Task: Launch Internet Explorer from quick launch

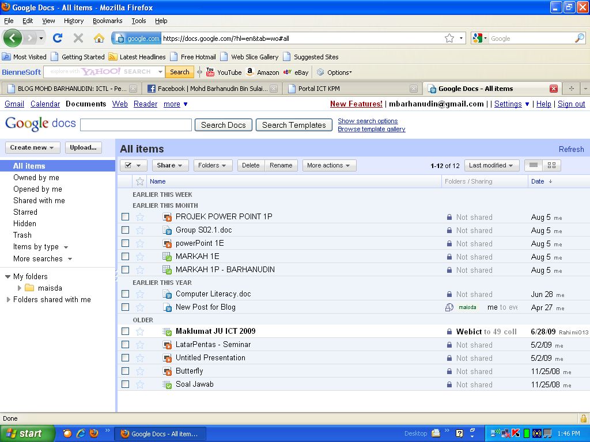Action: (x=81, y=433)
